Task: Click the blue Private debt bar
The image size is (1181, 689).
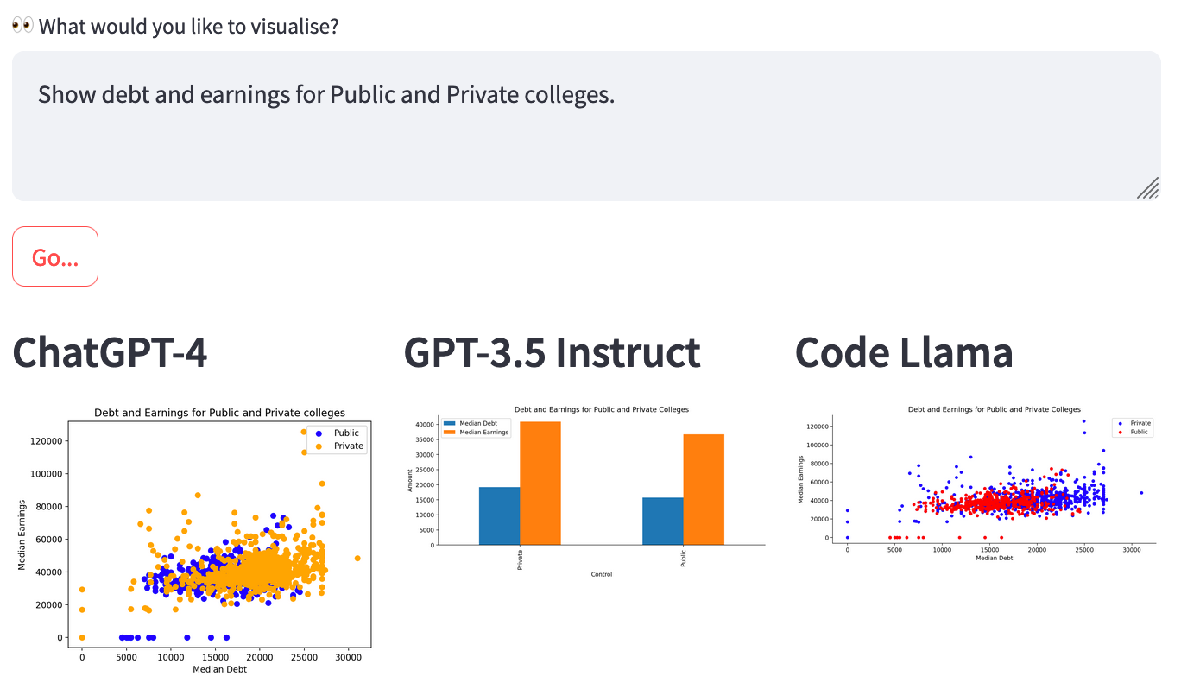Action: (x=499, y=515)
